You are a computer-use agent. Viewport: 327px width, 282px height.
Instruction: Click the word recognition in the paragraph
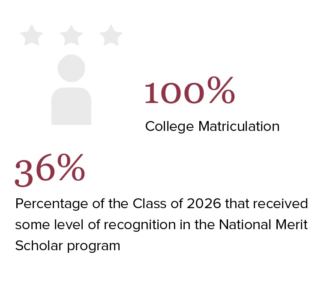click(x=140, y=225)
